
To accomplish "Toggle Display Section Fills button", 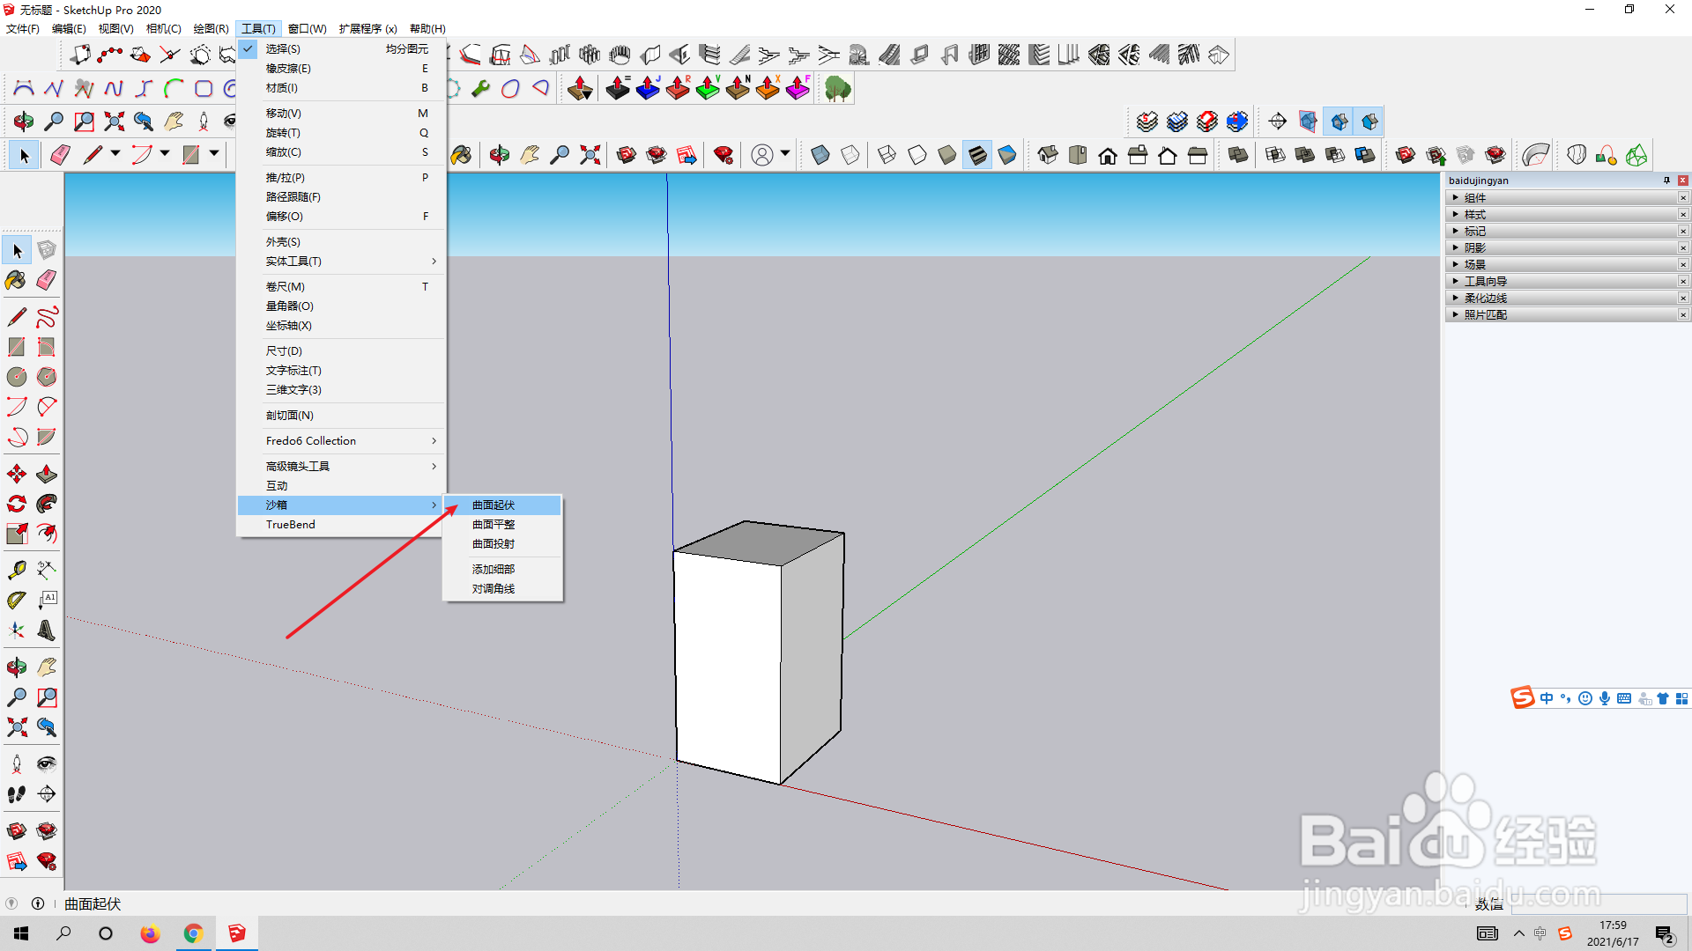I will pyautogui.click(x=1369, y=122).
